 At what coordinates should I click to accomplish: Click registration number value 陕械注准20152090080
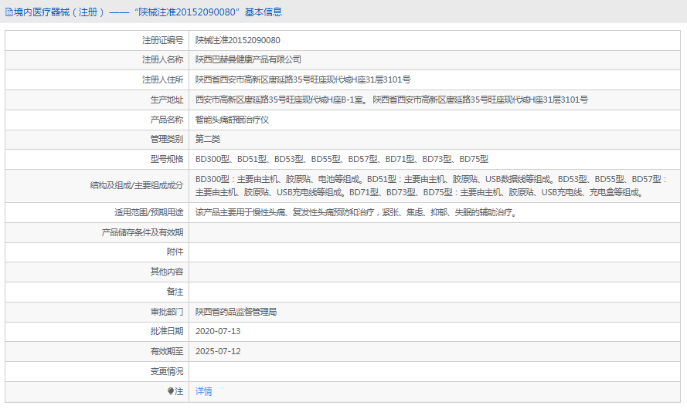coord(237,39)
